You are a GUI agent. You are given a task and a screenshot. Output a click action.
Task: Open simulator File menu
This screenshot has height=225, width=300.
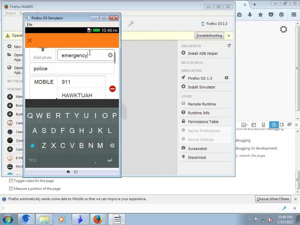point(30,25)
